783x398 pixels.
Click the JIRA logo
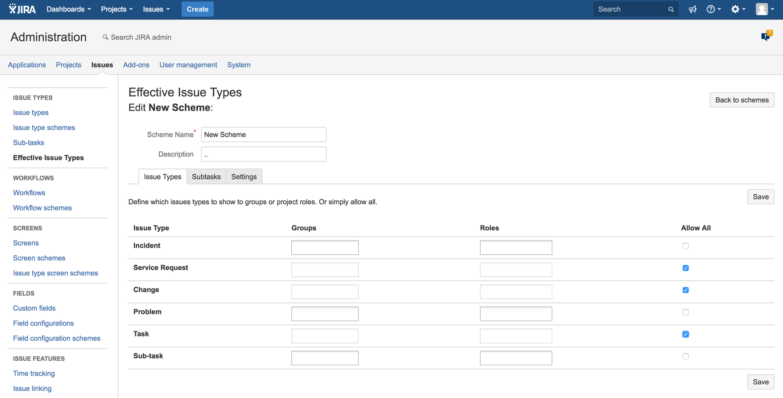(x=22, y=9)
